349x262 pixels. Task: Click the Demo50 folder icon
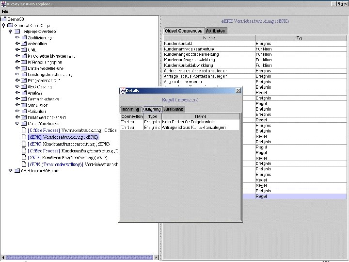coord(4,19)
